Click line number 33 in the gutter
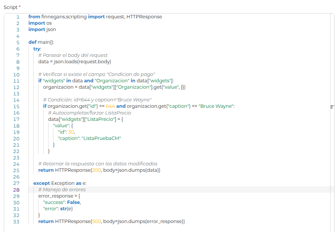 [16, 222]
